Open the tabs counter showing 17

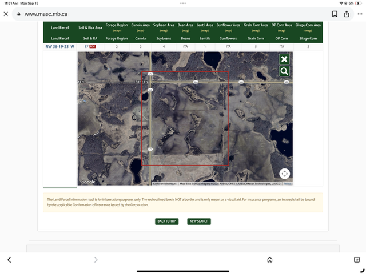357,259
